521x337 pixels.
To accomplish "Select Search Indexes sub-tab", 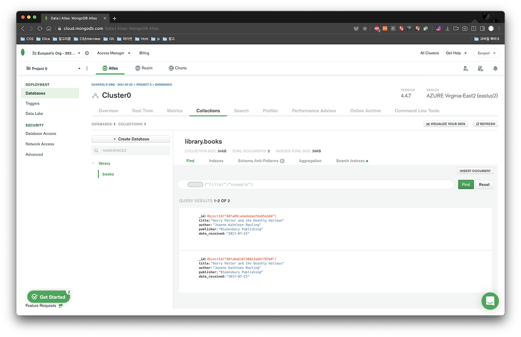I will click(x=350, y=161).
